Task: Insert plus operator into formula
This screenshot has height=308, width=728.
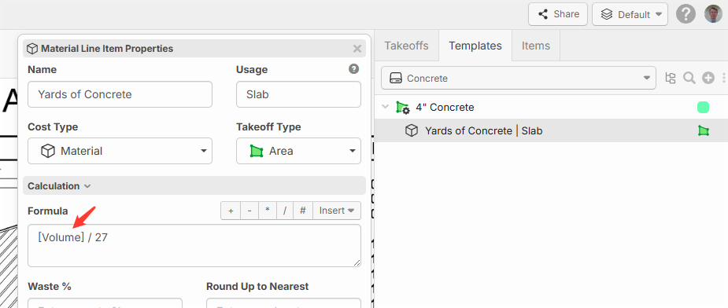Action: point(231,211)
